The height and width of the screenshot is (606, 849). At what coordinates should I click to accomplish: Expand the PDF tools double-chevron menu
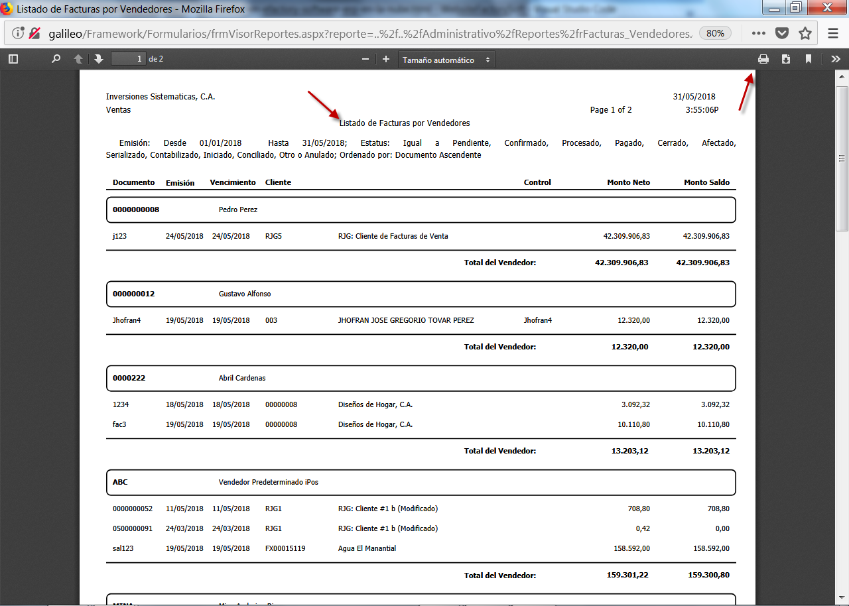pos(835,59)
